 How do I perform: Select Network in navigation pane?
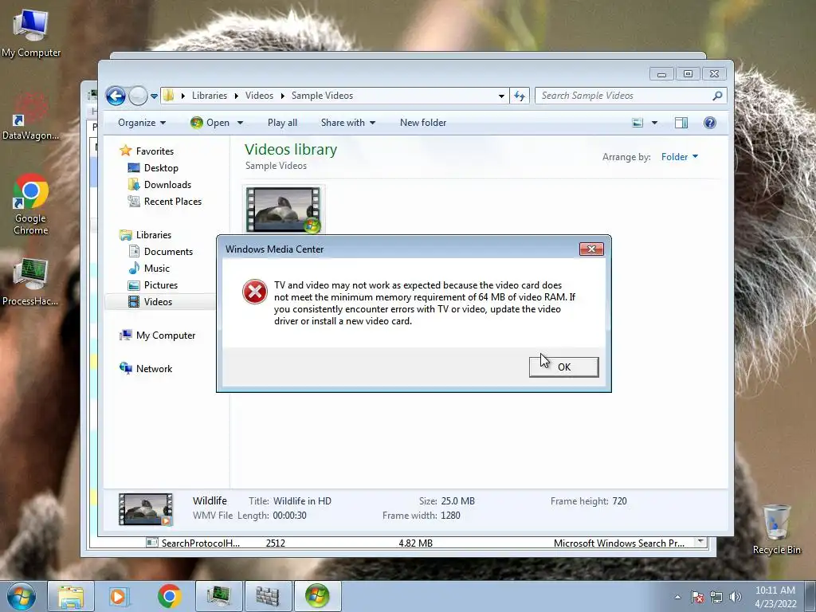coord(154,368)
